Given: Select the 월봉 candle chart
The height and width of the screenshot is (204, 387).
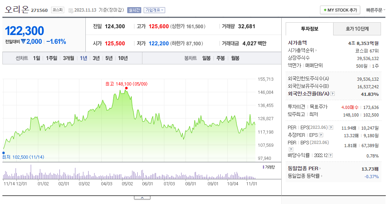Looking at the screenshot, I should tap(235, 58).
